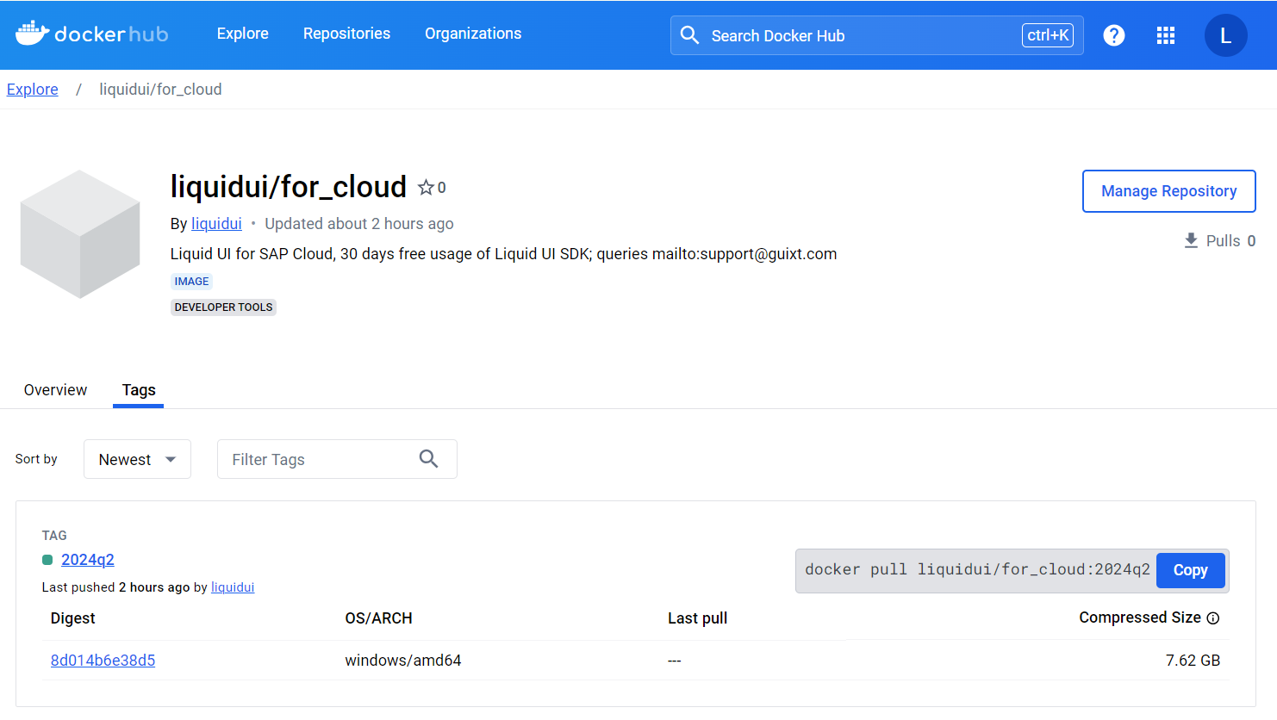Copy the docker pull command

[1190, 570]
